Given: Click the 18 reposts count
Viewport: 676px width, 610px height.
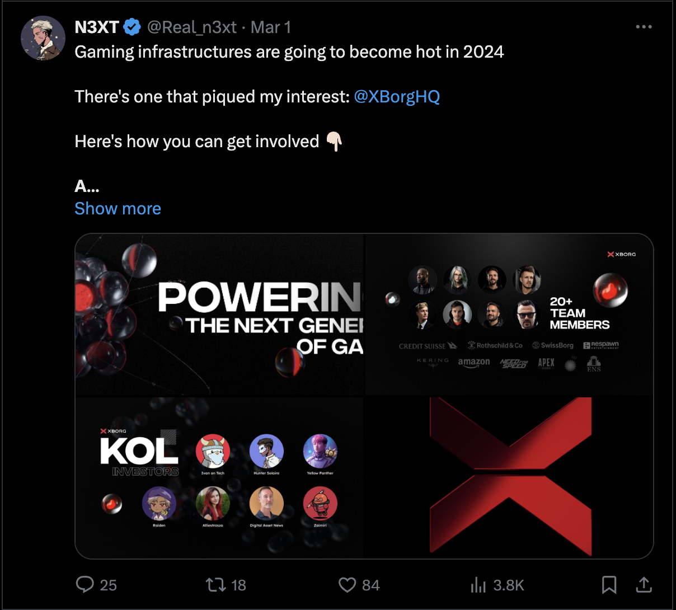Looking at the screenshot, I should pyautogui.click(x=238, y=585).
